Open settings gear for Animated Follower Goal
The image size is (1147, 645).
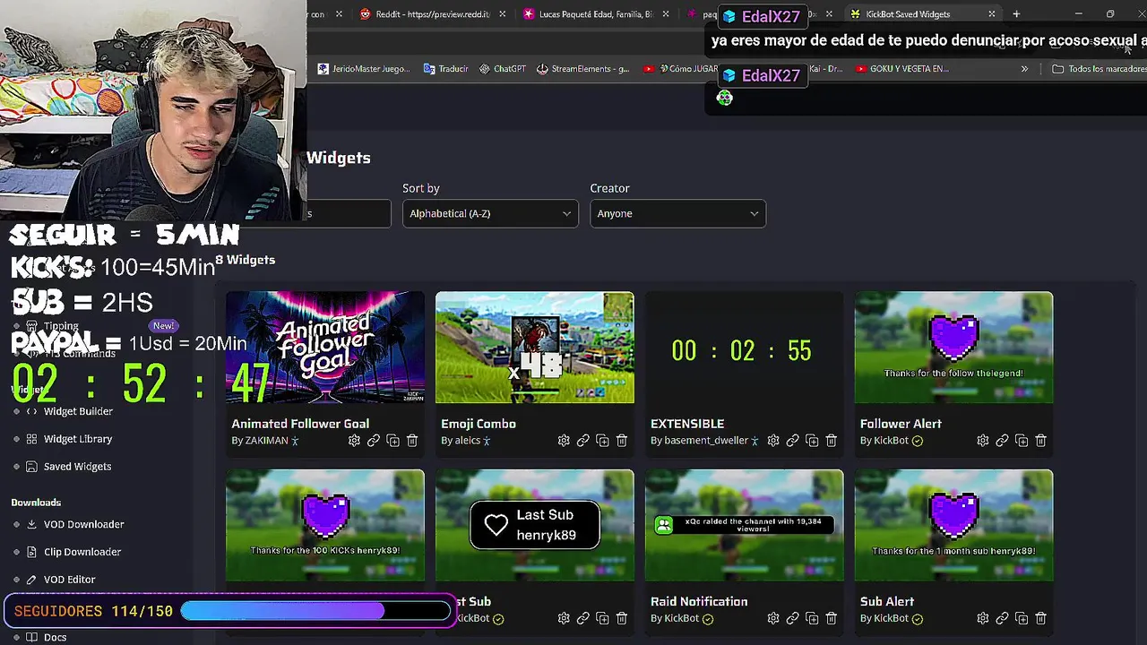pyautogui.click(x=354, y=441)
